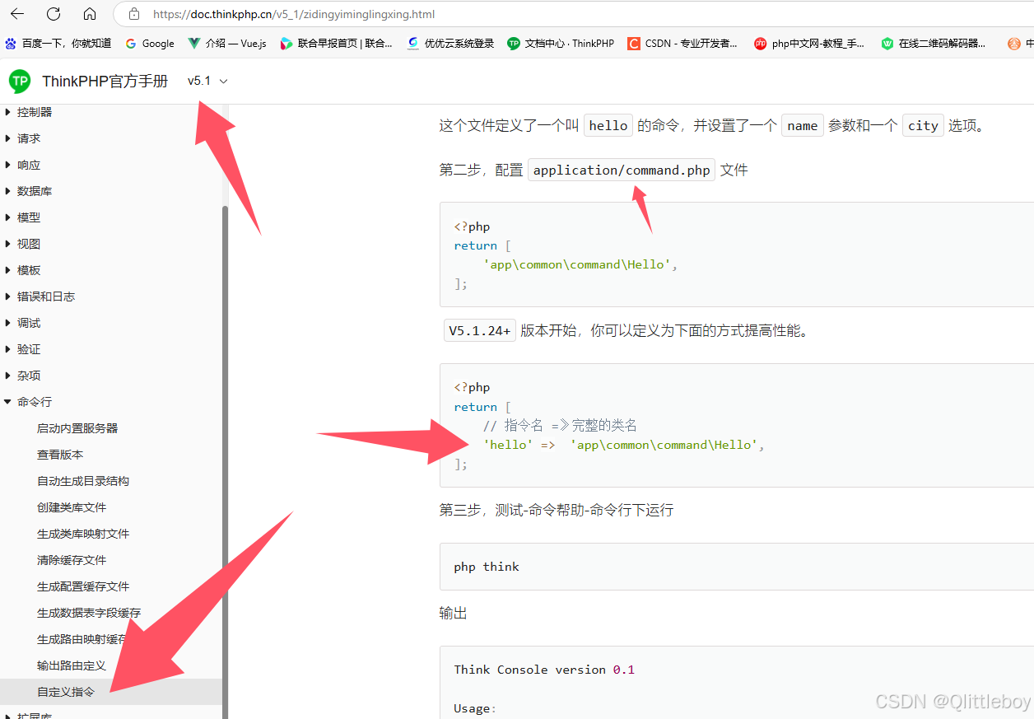This screenshot has width=1034, height=719.
Task: View site info via address bar lock icon
Action: 134,14
